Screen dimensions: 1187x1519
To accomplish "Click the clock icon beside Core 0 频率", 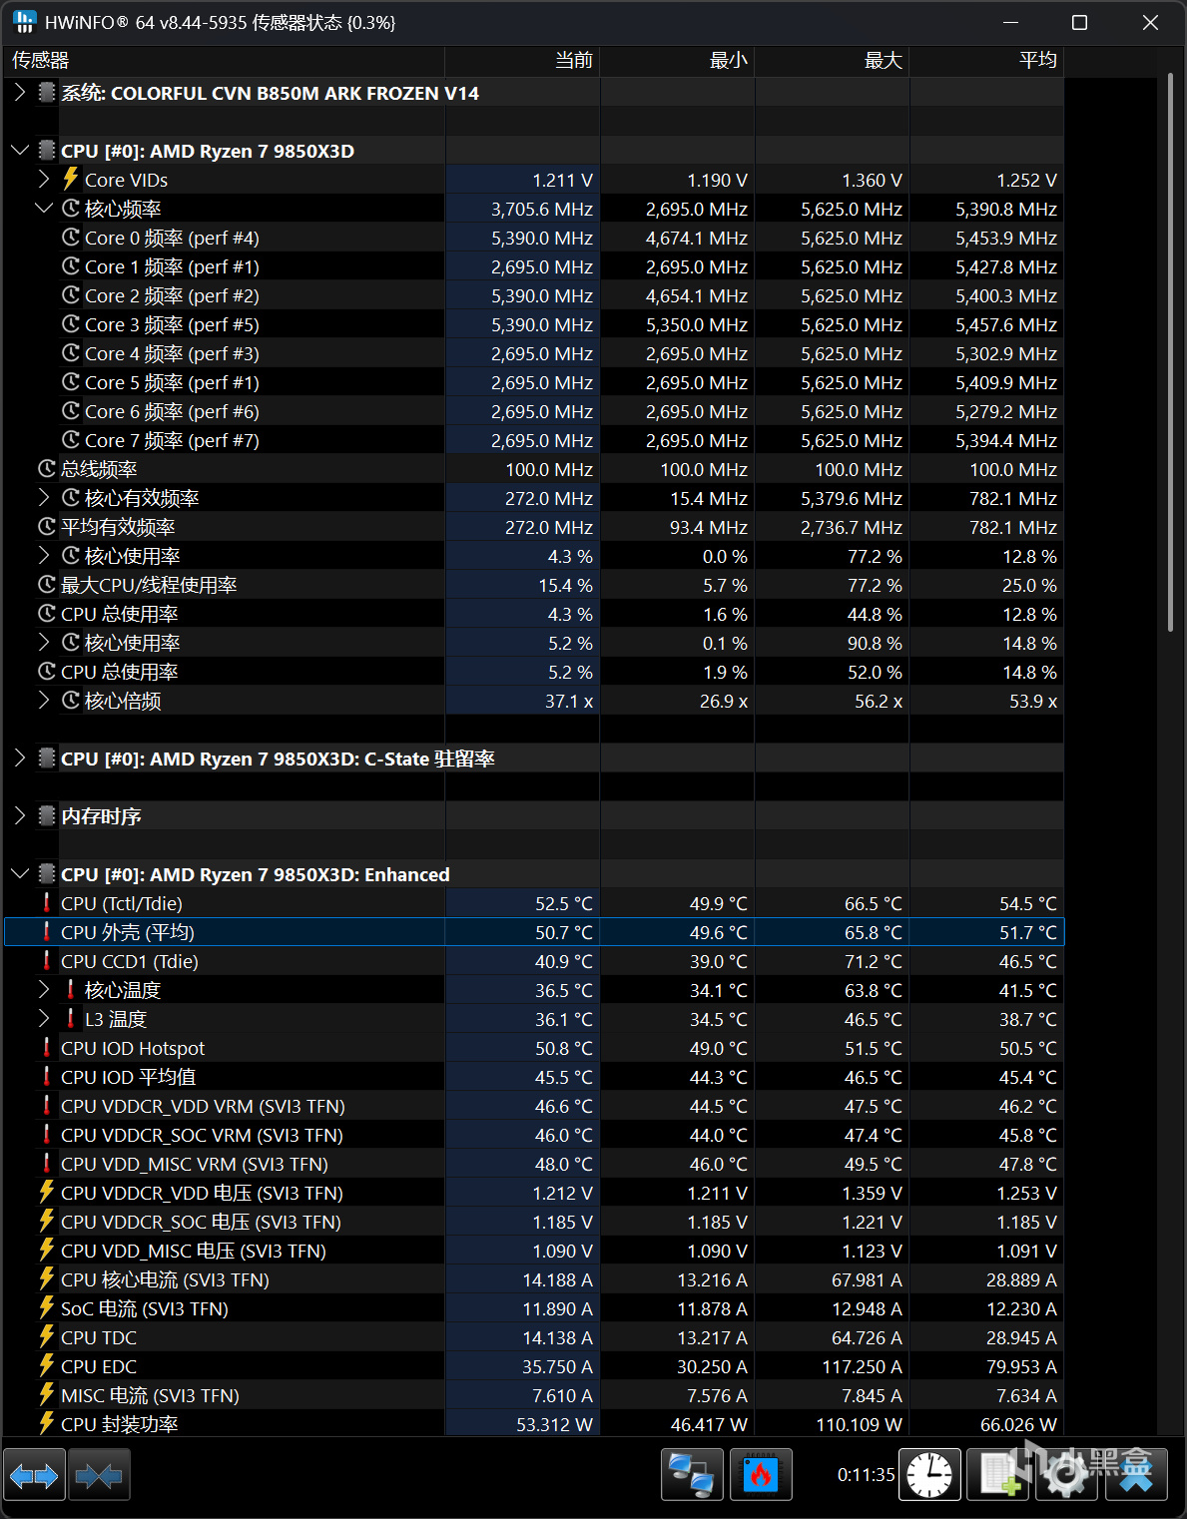I will pyautogui.click(x=71, y=238).
